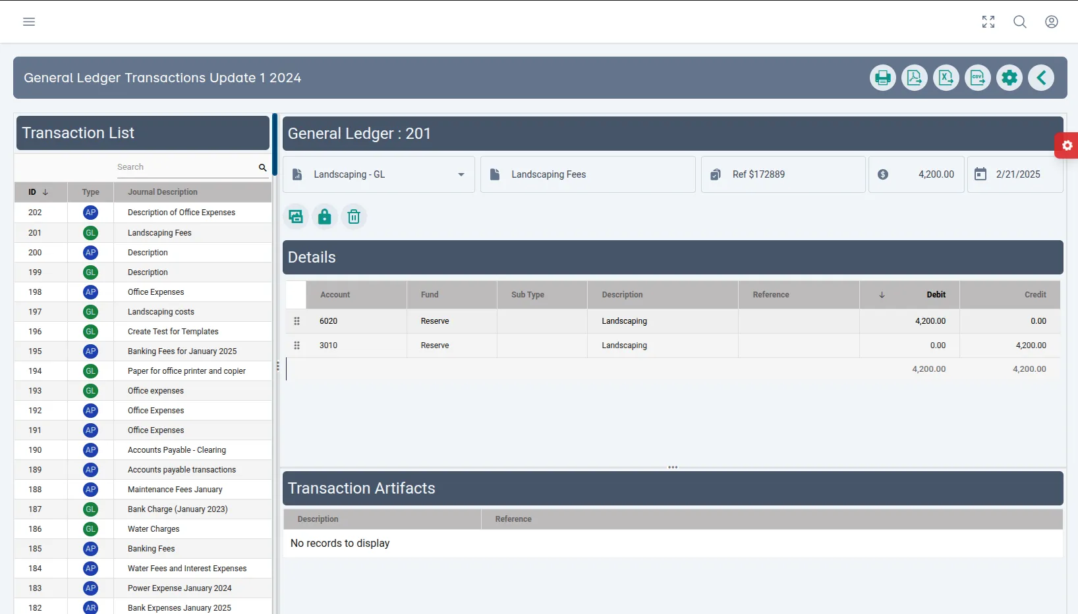Open the date picker calendar icon
Viewport: 1078px width, 614px height.
980,174
